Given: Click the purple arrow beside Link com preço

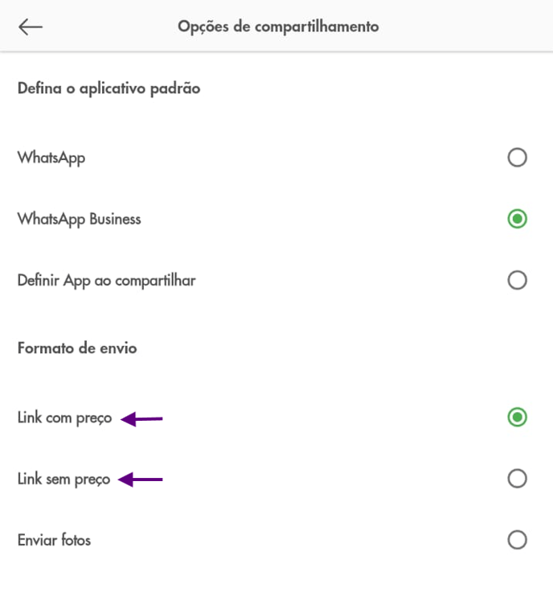Looking at the screenshot, I should [x=142, y=418].
